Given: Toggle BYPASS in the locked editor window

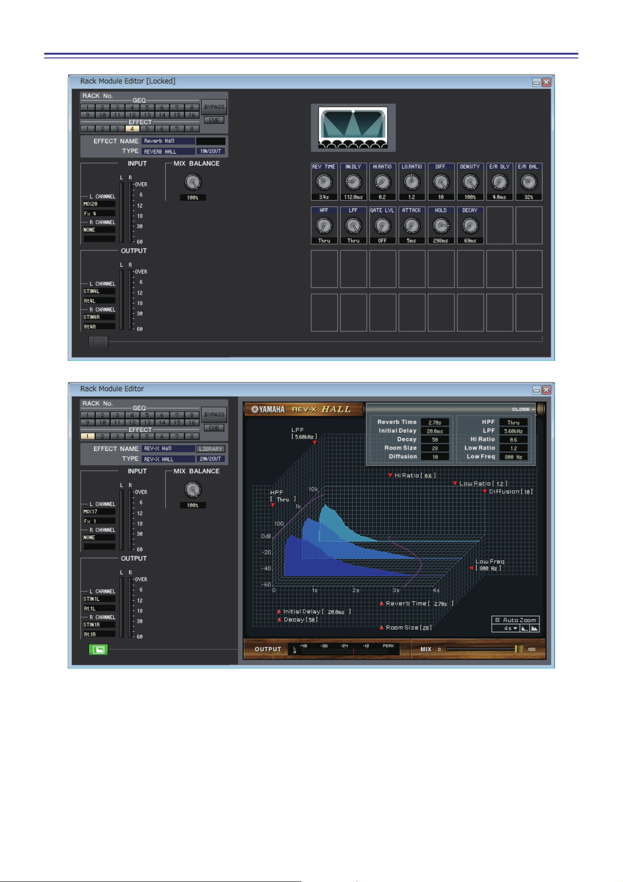Looking at the screenshot, I should coord(214,107).
